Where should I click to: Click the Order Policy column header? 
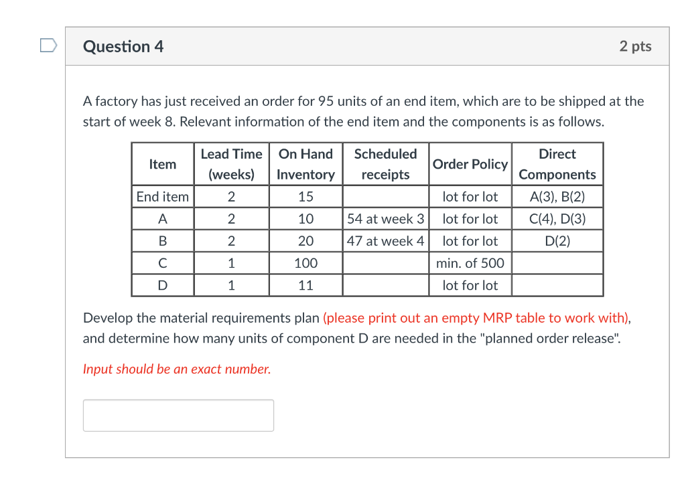pos(470,164)
